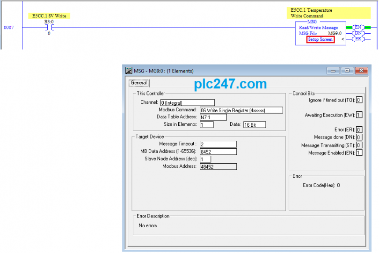Click the Read/Write Message instruction title
Image resolution: width=379 pixels, height=253 pixels.
[x=318, y=28]
